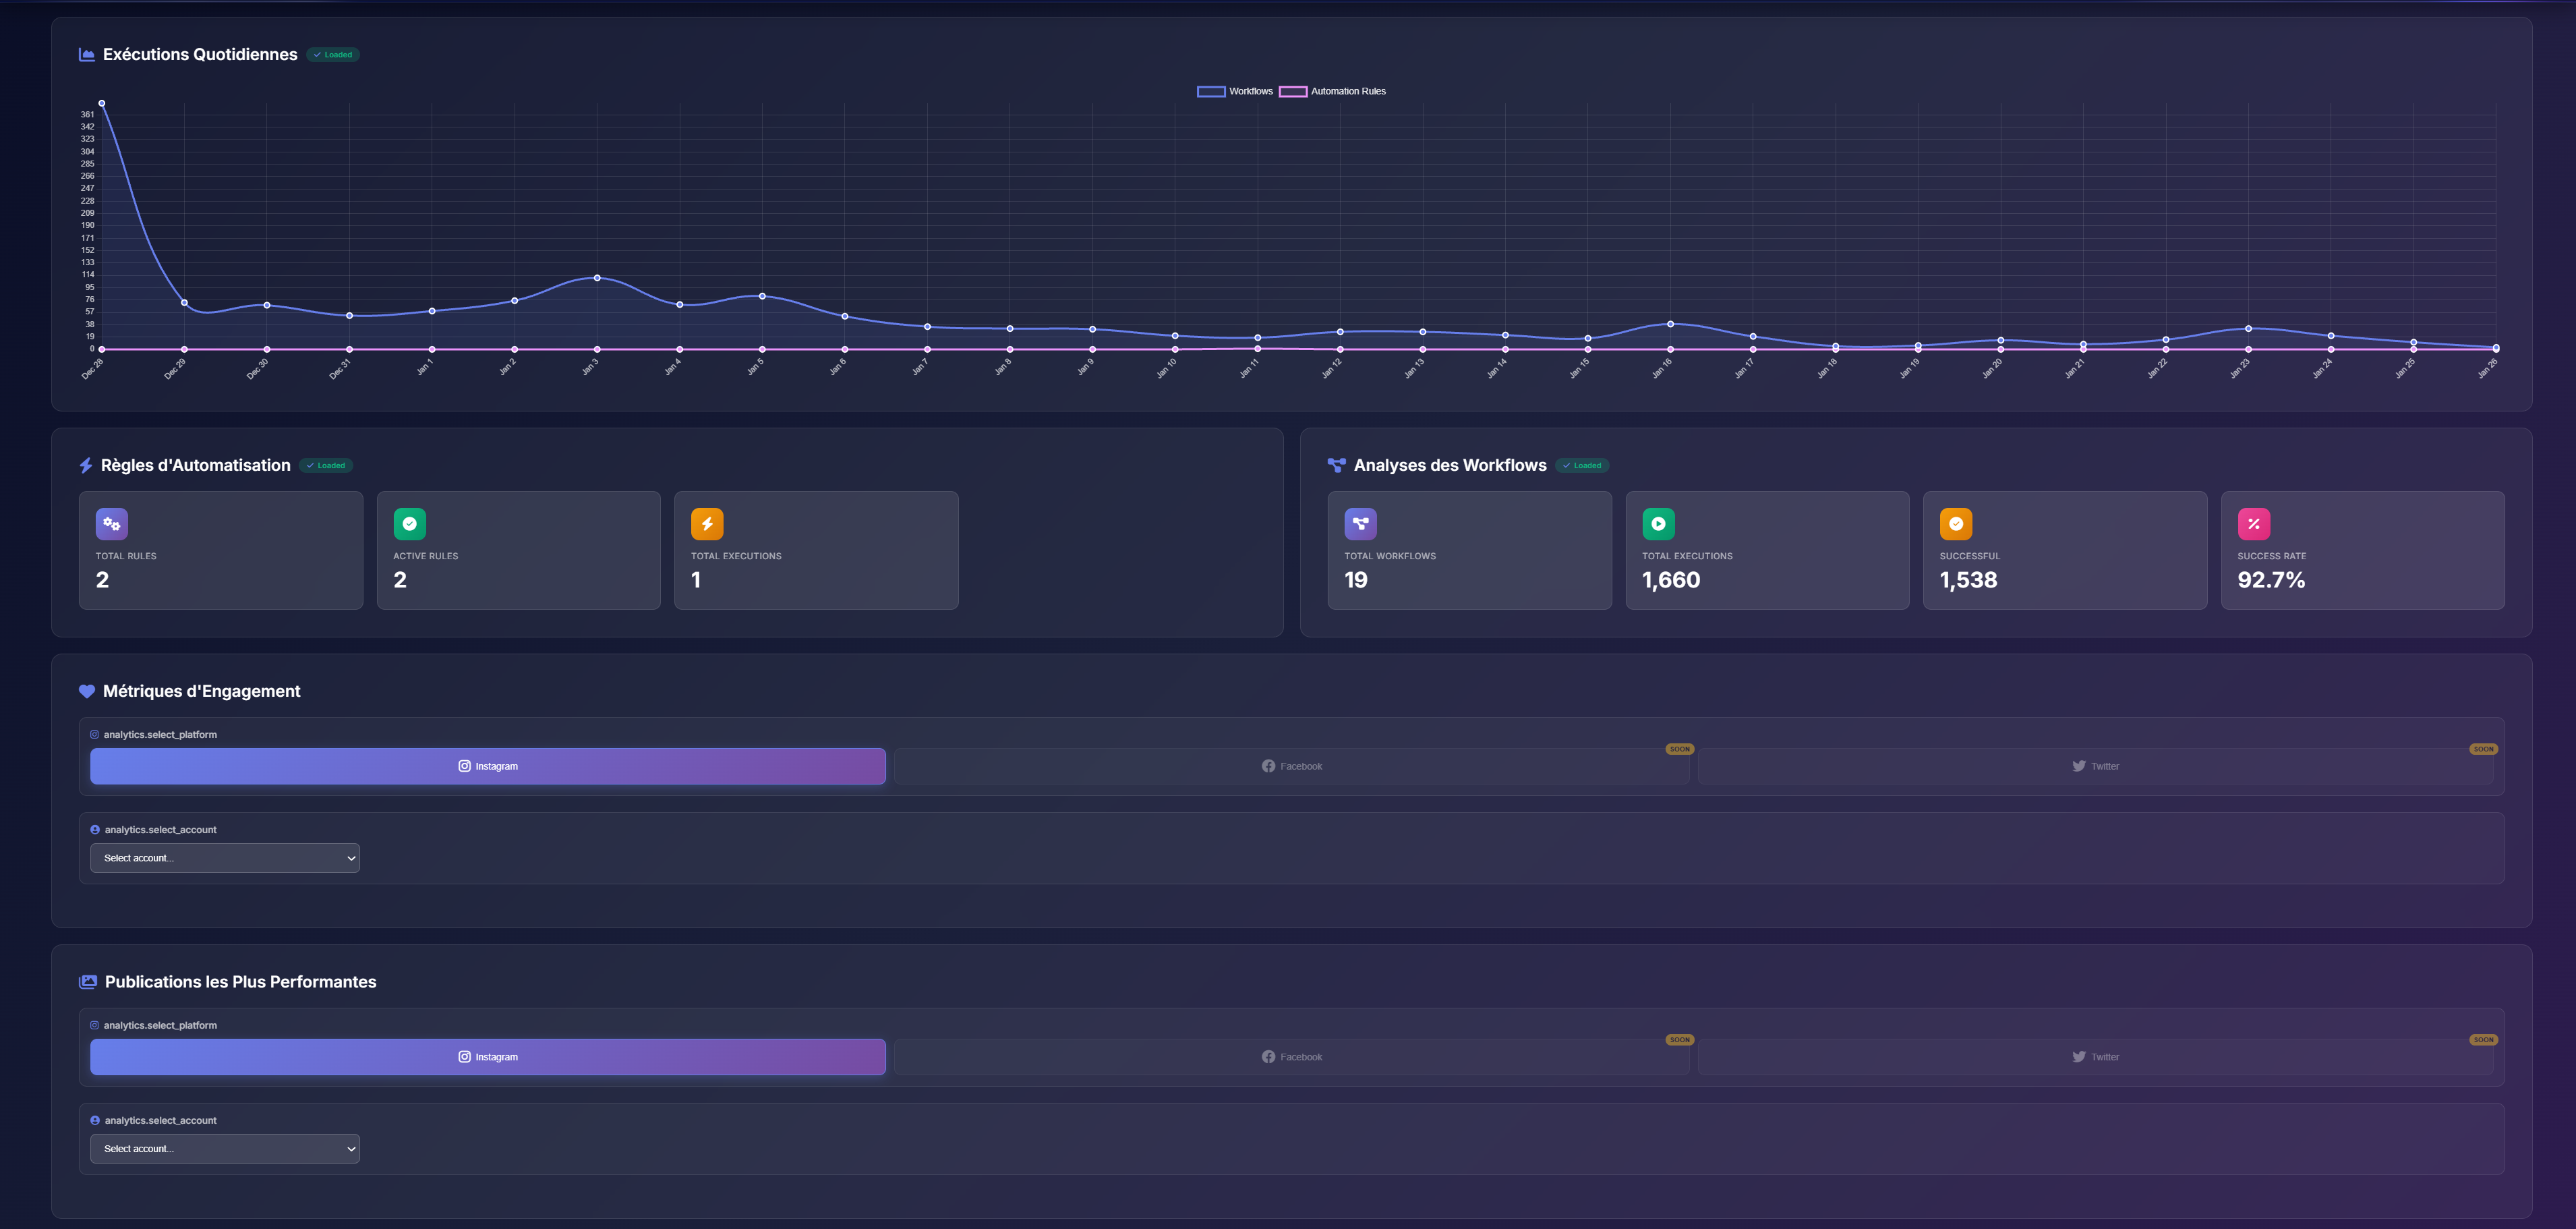The width and height of the screenshot is (2576, 1229).
Task: Switch to the Facebook tab in engagement metrics
Action: tap(1291, 766)
